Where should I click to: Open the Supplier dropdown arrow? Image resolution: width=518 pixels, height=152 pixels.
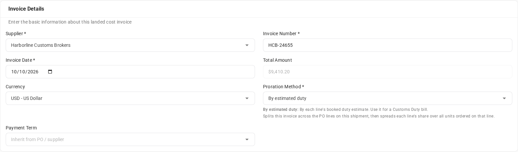247,45
